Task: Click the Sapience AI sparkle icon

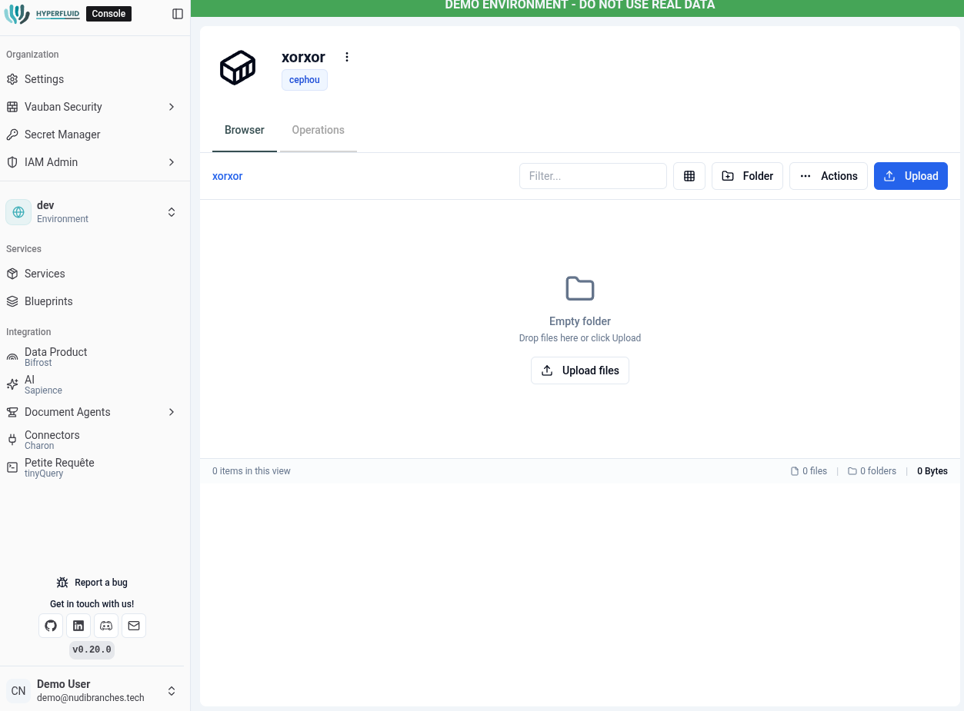Action: [12, 384]
